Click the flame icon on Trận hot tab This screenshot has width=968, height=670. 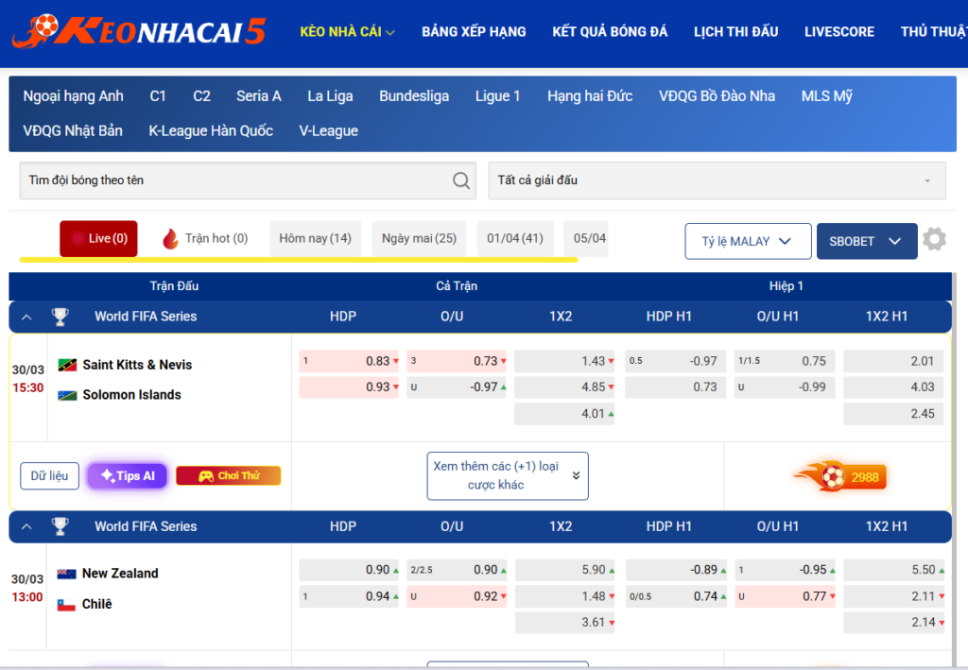click(169, 238)
